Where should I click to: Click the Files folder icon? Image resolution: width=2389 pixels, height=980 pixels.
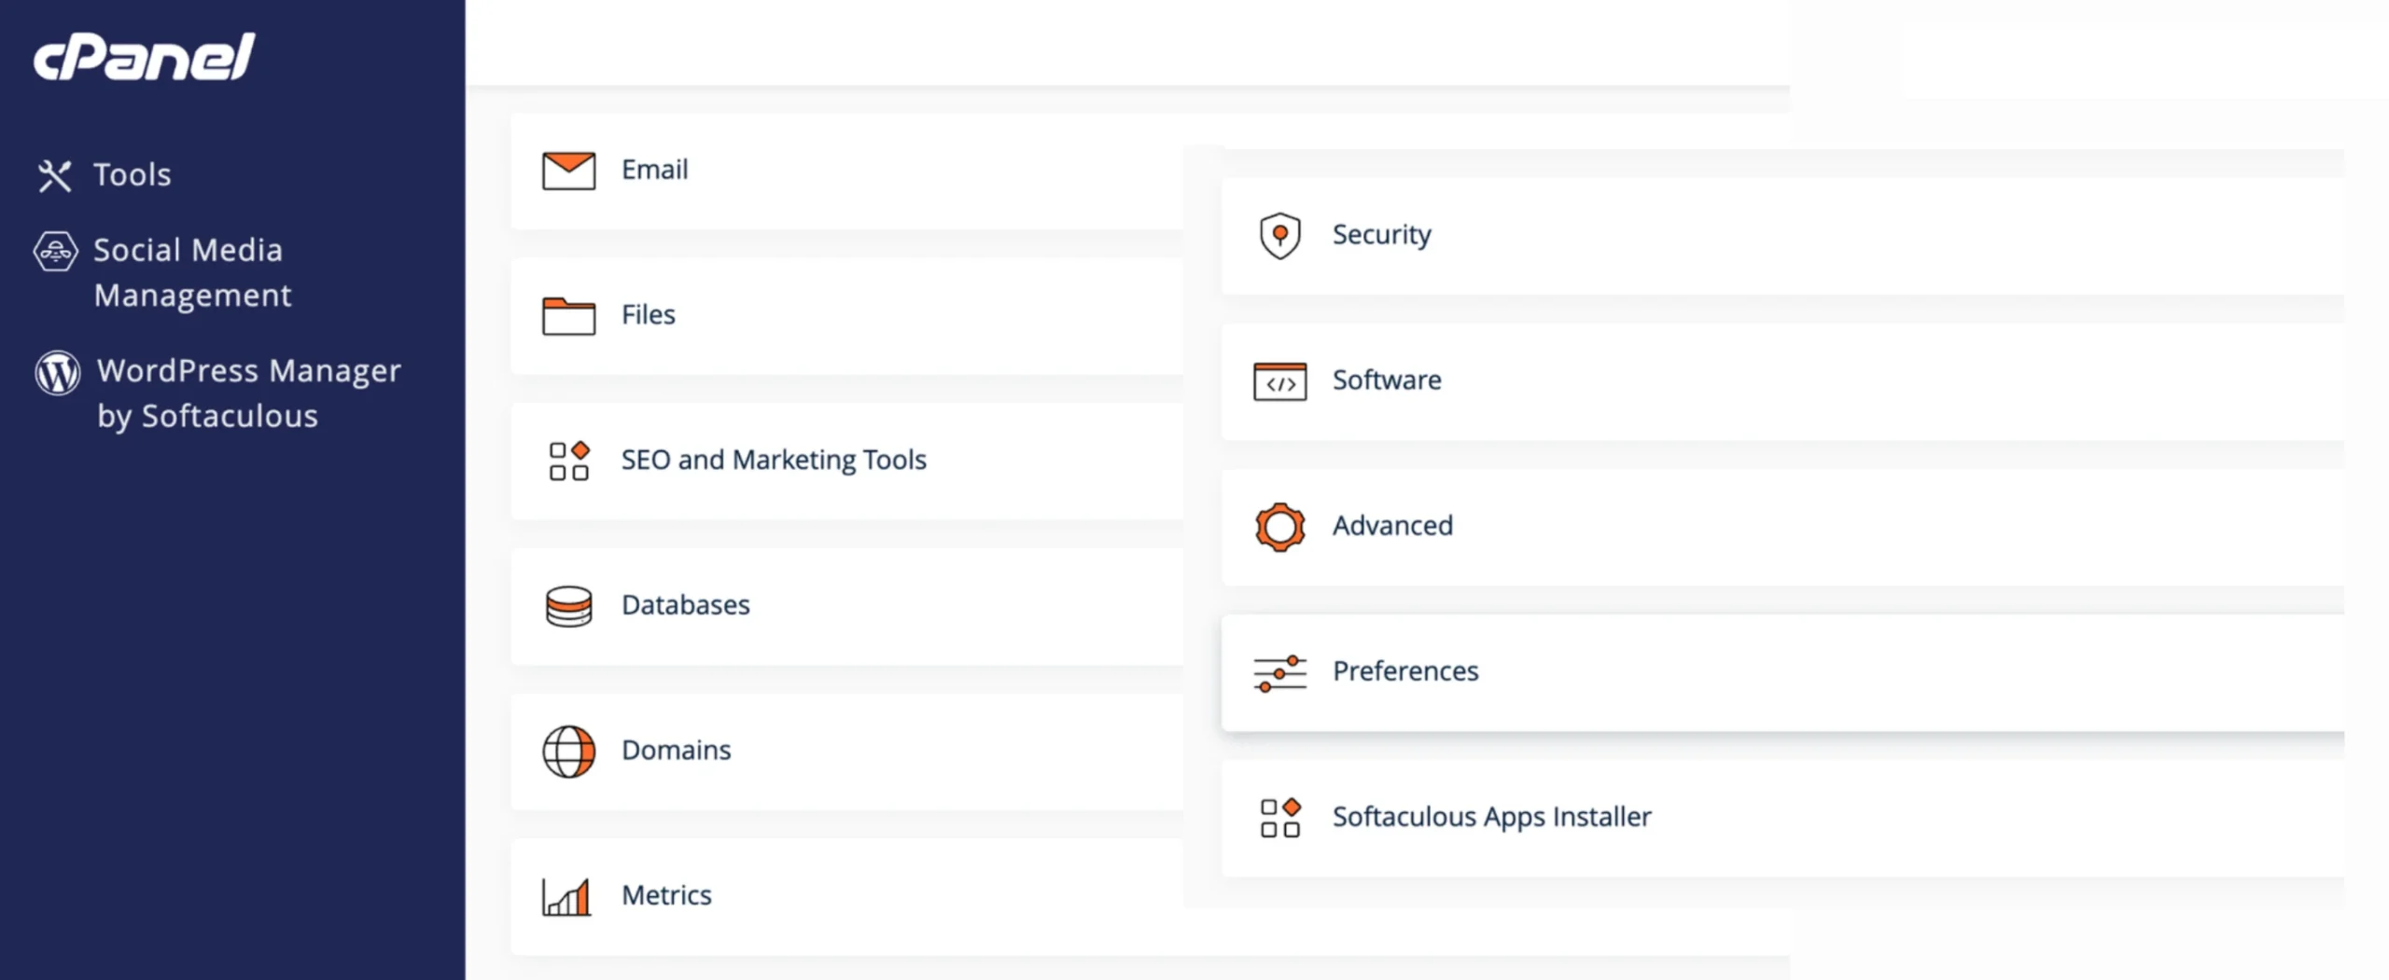coord(568,315)
